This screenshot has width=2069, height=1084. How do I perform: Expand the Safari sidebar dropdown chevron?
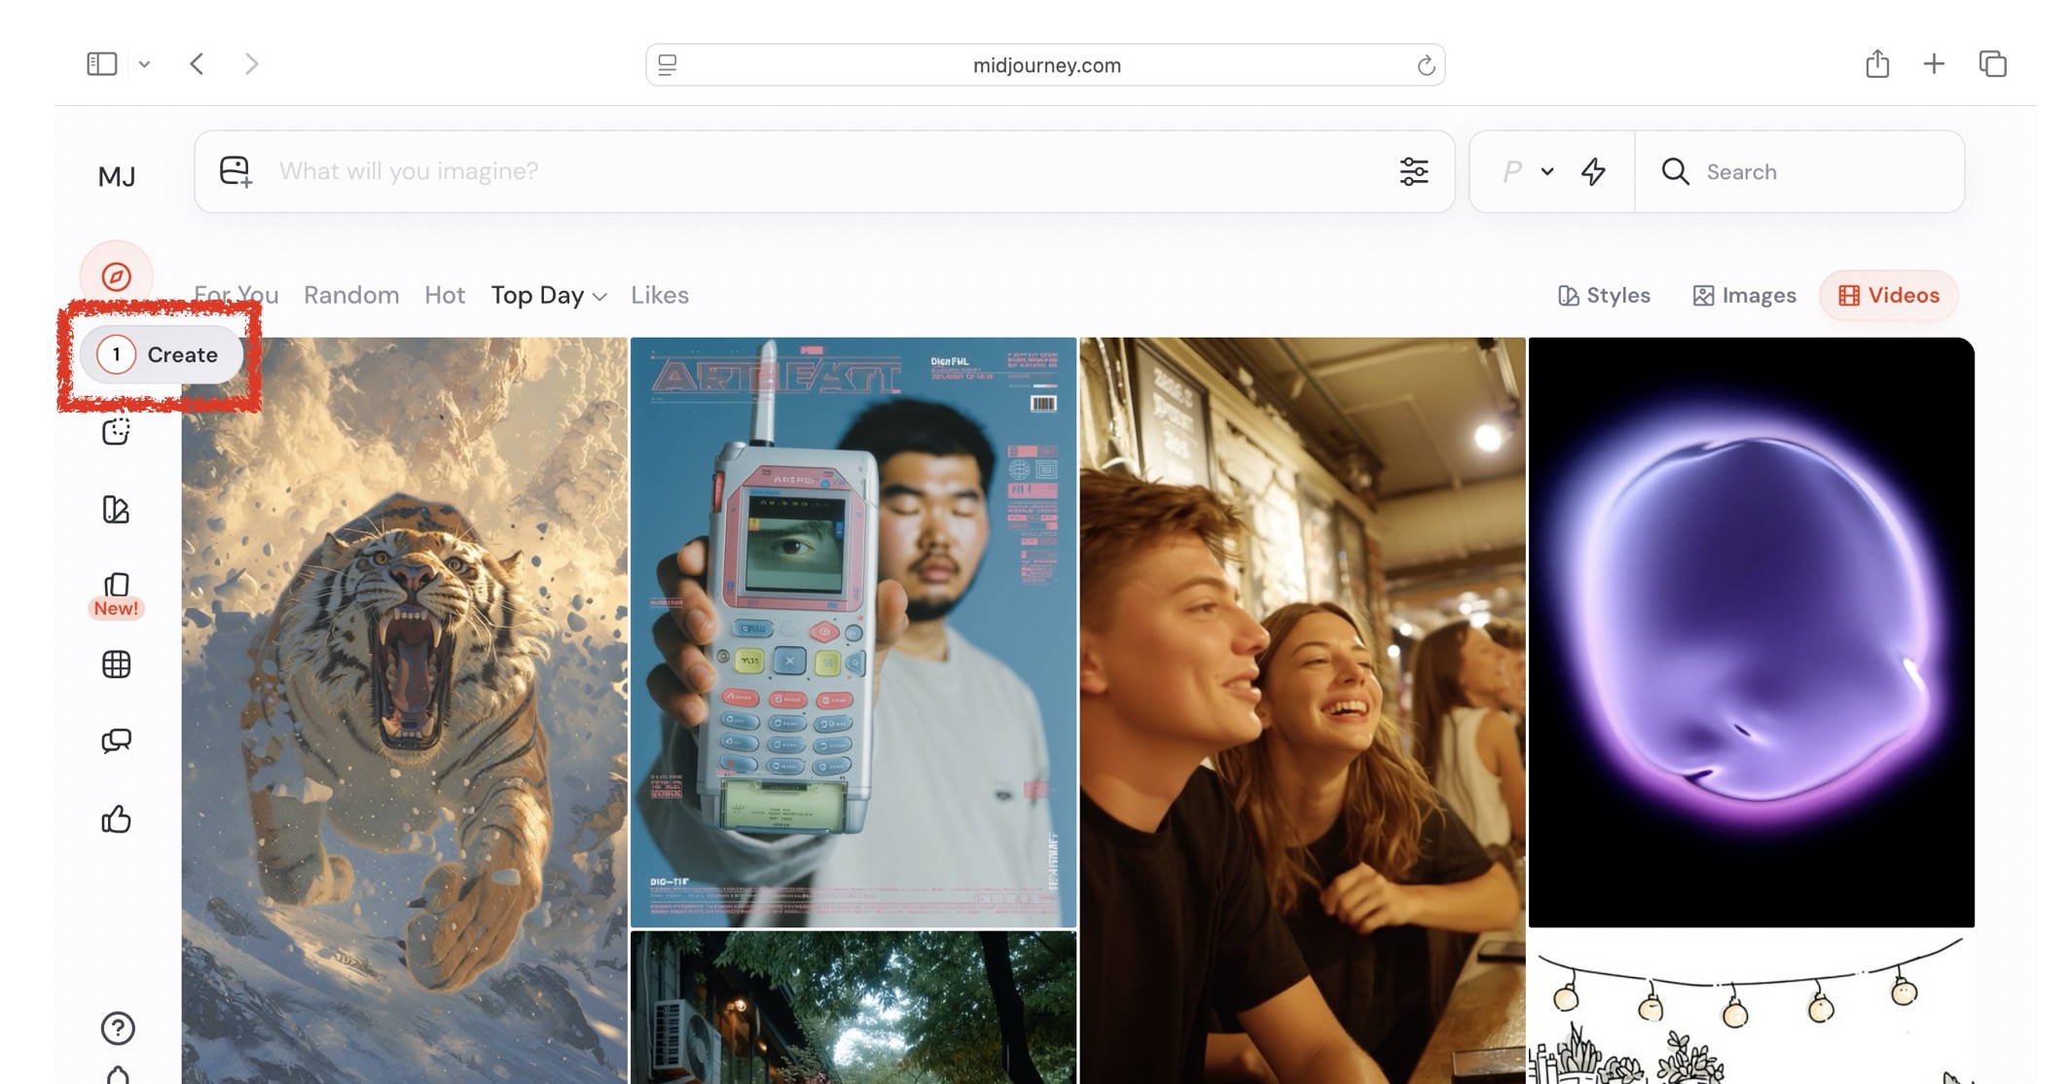(144, 64)
